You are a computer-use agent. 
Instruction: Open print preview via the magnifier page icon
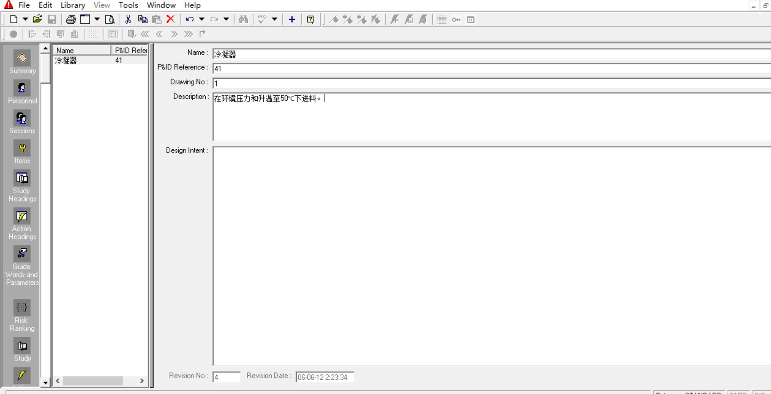[x=109, y=19]
